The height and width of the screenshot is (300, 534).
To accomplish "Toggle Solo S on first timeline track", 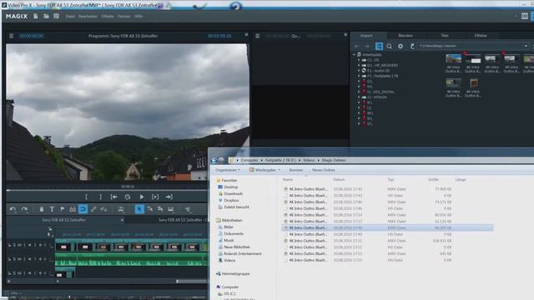I will pos(14,245).
